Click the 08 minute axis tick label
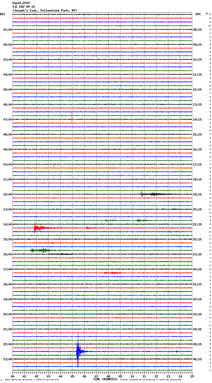 [x=108, y=376]
